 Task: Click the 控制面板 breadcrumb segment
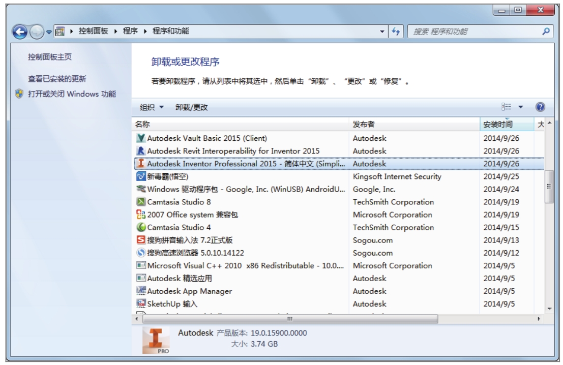tap(94, 31)
